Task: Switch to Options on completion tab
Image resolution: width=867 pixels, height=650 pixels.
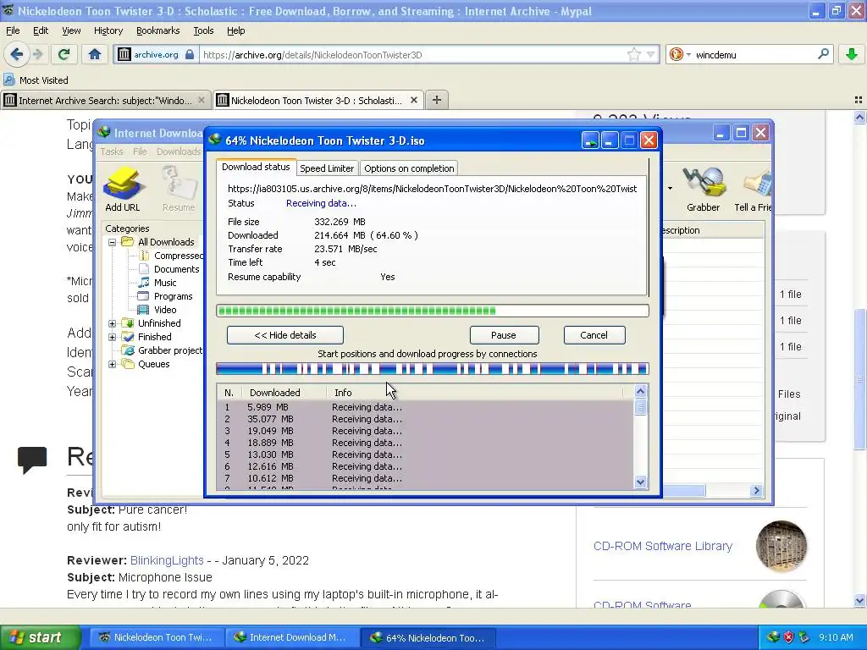Action: click(x=409, y=168)
